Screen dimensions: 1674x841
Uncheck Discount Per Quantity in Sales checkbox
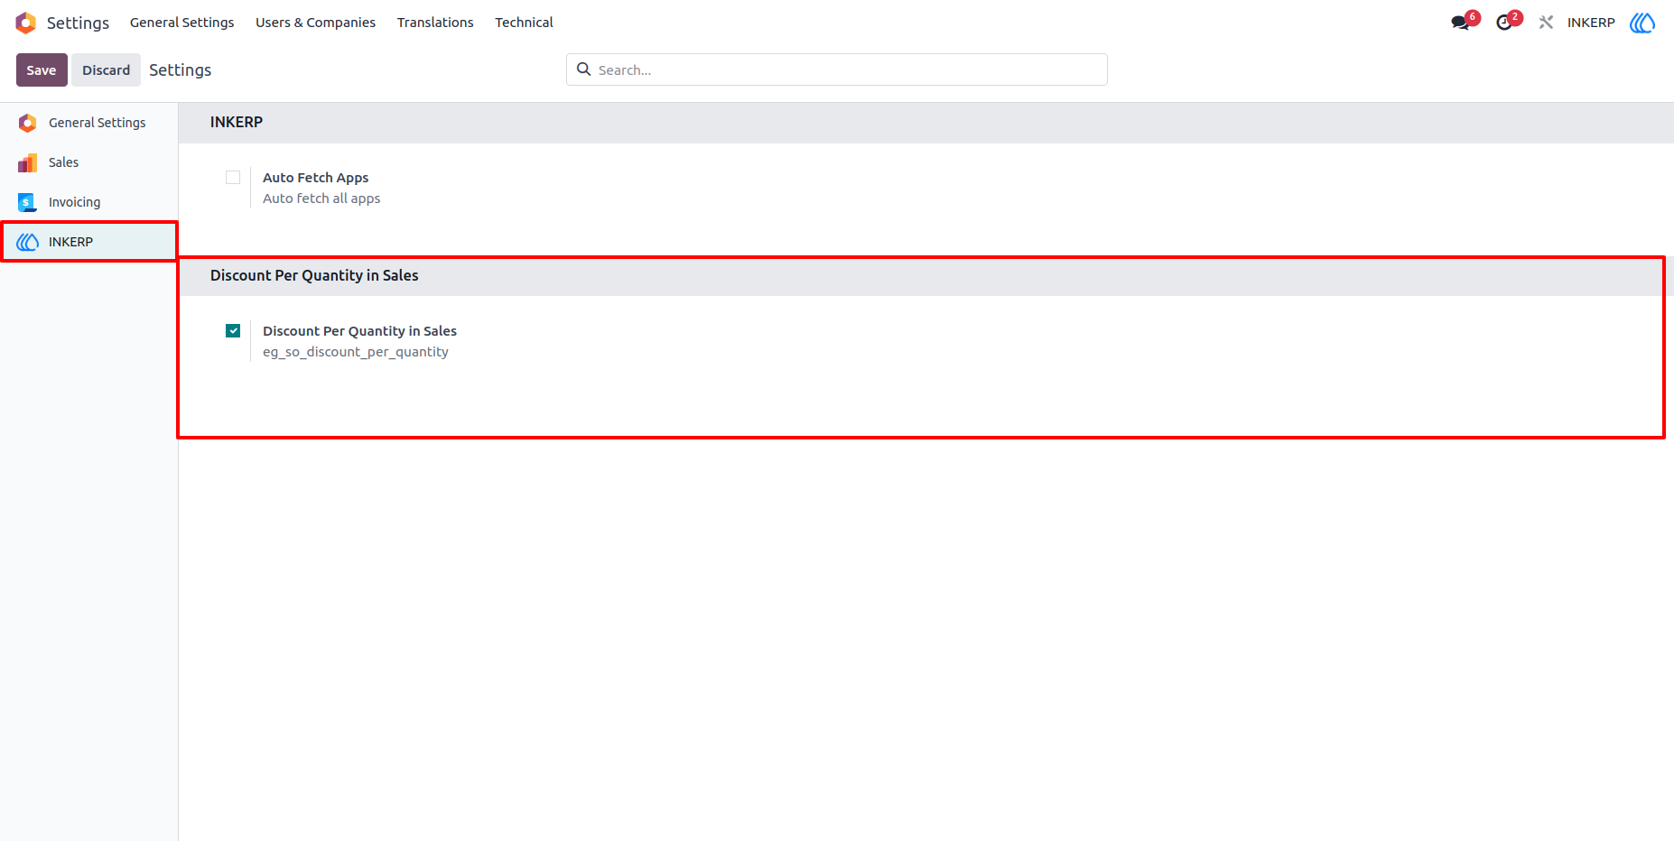233,331
